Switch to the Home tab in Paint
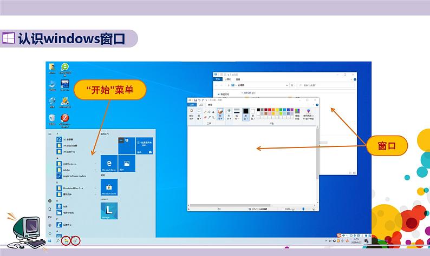The width and height of the screenshot is (430, 256). [x=201, y=105]
